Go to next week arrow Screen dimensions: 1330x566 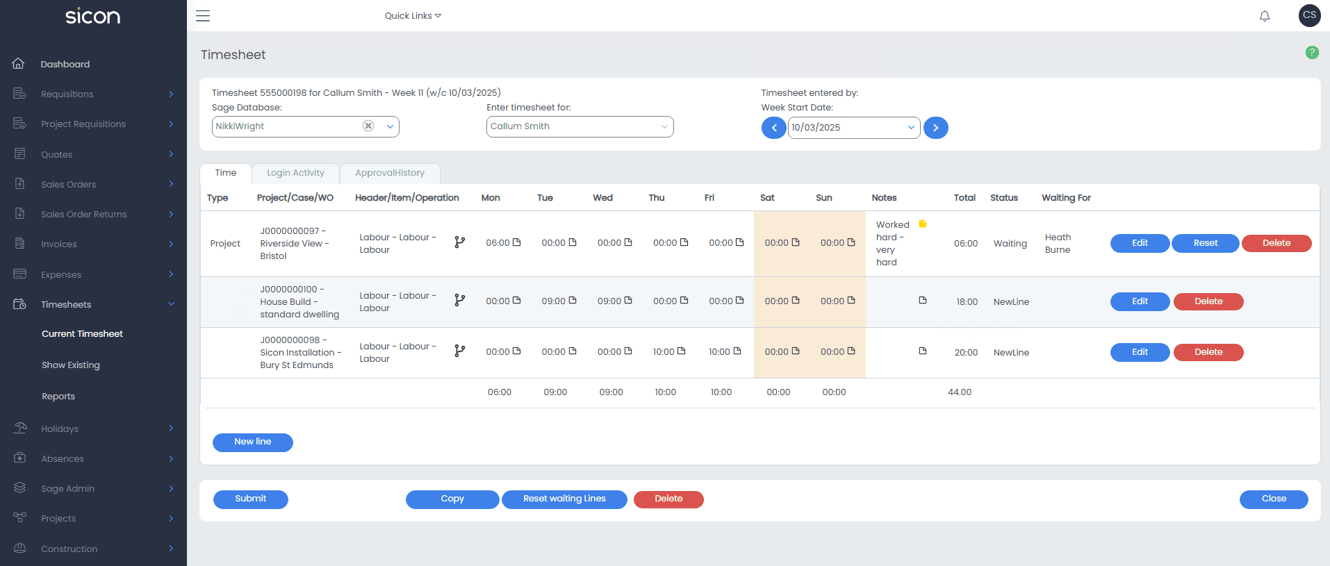[936, 128]
